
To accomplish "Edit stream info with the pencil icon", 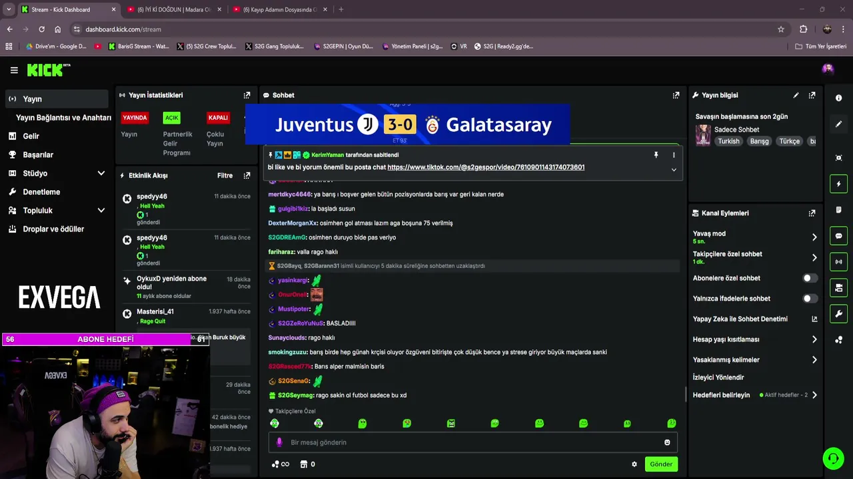I will tap(796, 95).
